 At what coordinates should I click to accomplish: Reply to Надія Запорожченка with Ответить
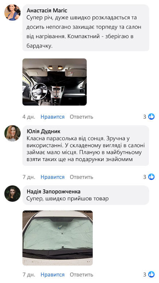(x=81, y=275)
